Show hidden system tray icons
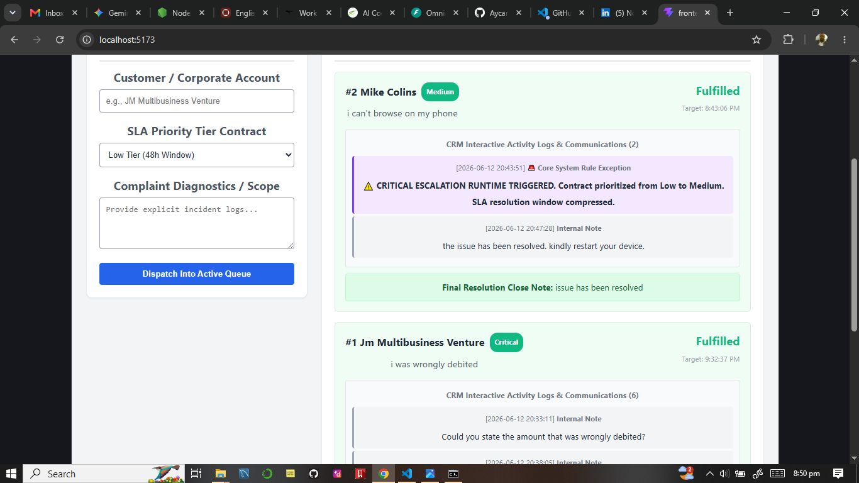The height and width of the screenshot is (483, 859). [x=710, y=474]
